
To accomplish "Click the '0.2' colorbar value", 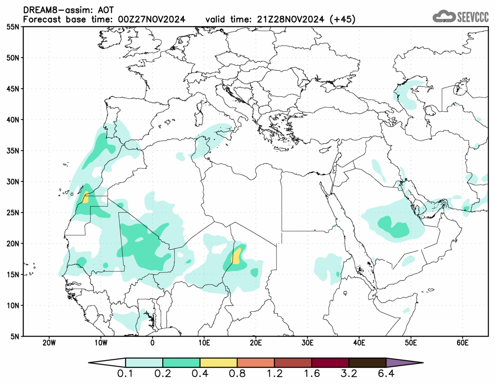I will [163, 374].
